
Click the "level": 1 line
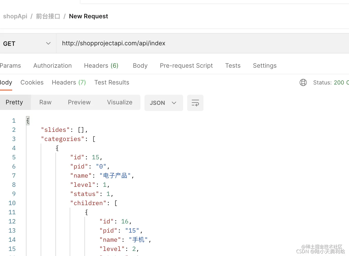coord(90,185)
